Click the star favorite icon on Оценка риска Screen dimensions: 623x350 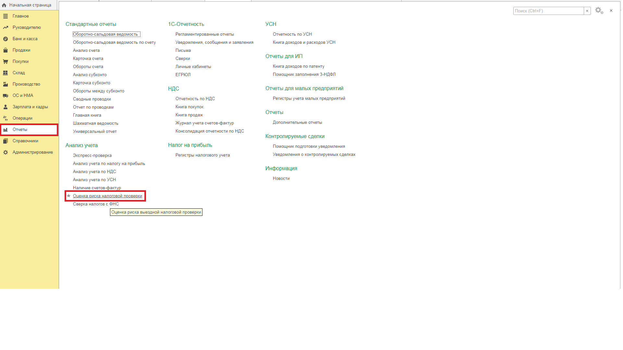coord(68,196)
